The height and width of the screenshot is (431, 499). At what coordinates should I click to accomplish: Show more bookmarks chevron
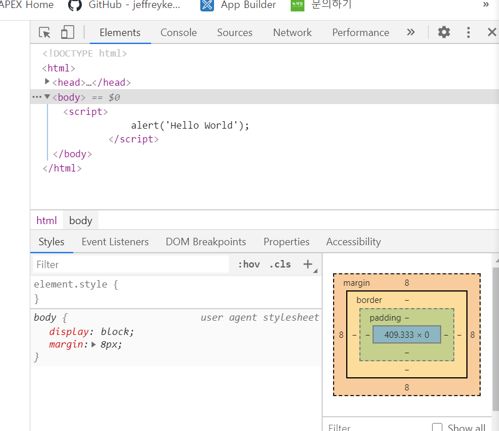click(486, 5)
